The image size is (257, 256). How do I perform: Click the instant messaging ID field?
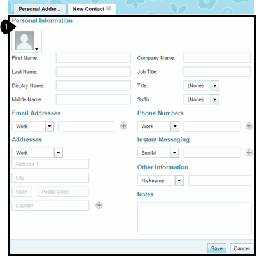point(212,153)
